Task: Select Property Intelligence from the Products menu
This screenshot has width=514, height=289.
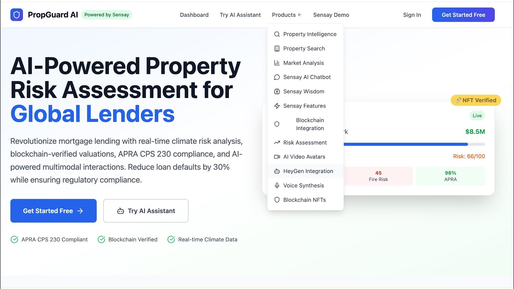Action: 306,34
